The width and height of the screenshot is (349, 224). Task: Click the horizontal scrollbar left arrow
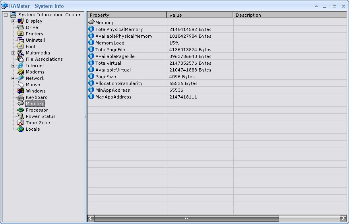click(x=91, y=218)
